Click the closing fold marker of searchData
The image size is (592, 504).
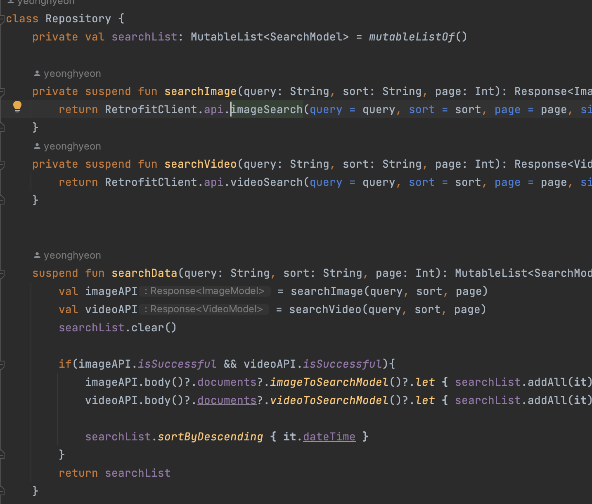tap(2, 491)
